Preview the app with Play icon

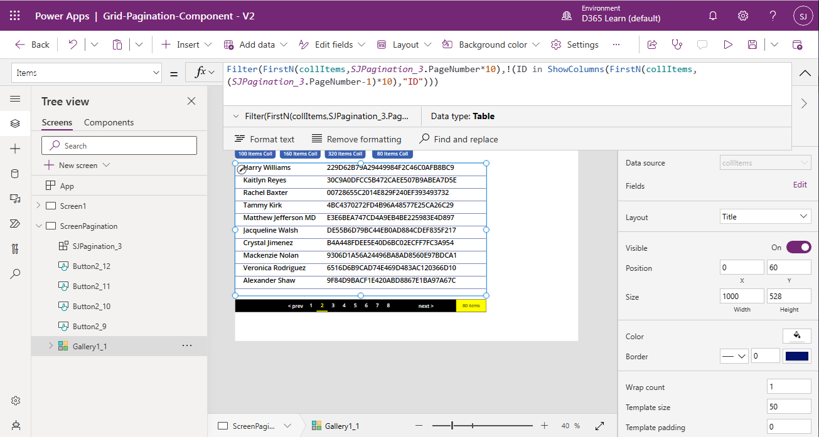pos(728,45)
